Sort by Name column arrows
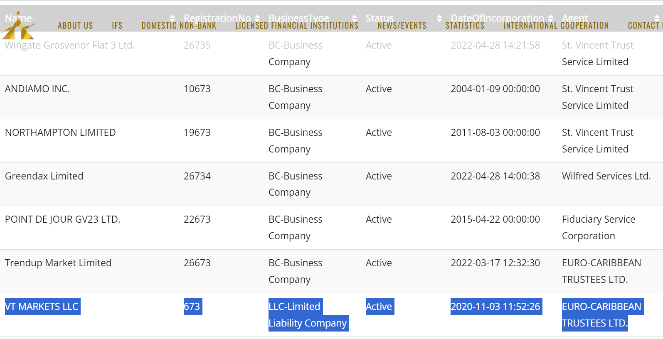Viewport: 663px width, 339px height. tap(173, 18)
